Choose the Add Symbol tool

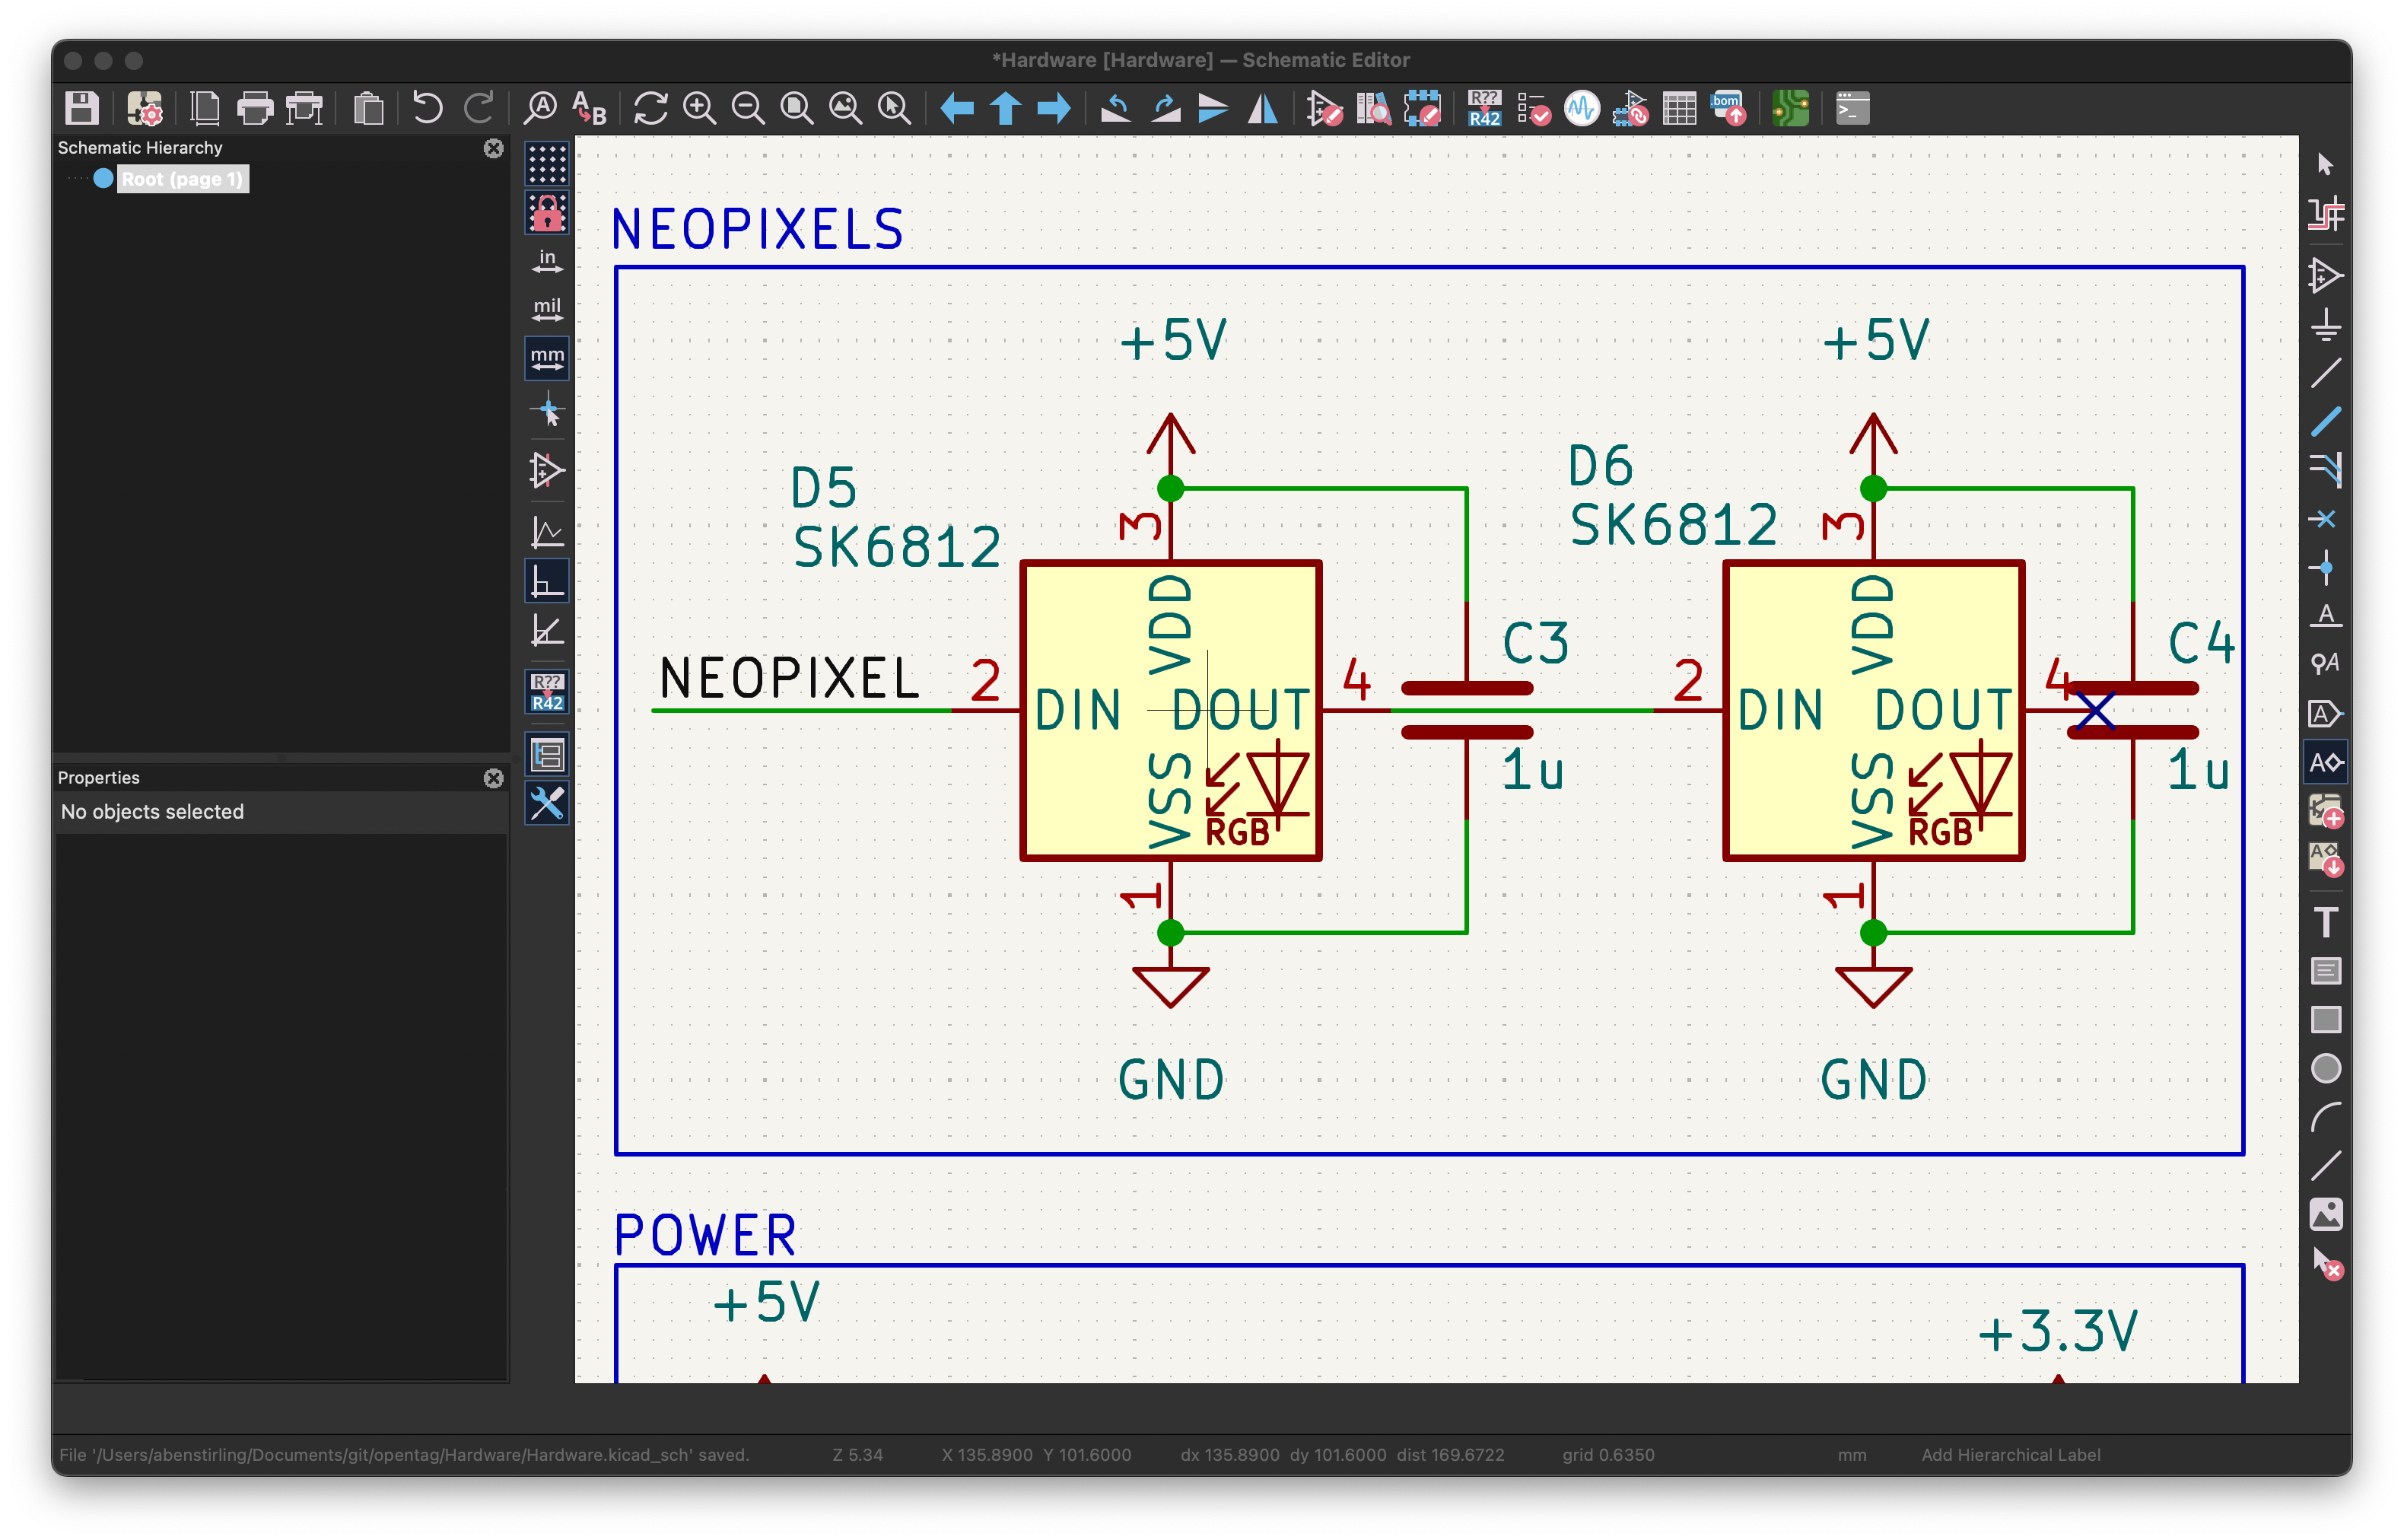coord(2325,275)
